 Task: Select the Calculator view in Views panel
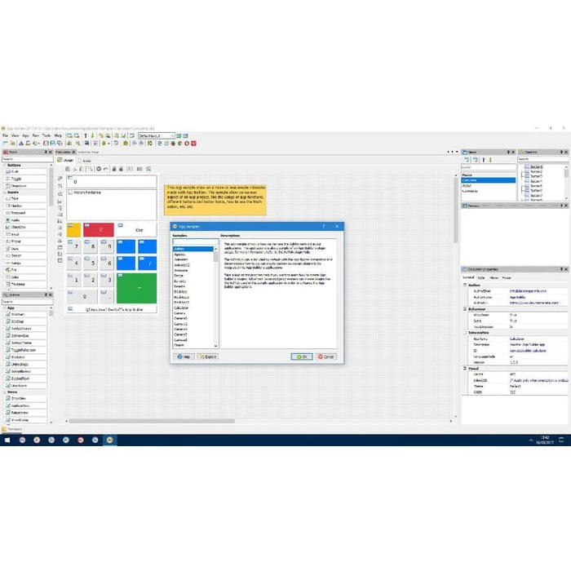click(x=489, y=180)
